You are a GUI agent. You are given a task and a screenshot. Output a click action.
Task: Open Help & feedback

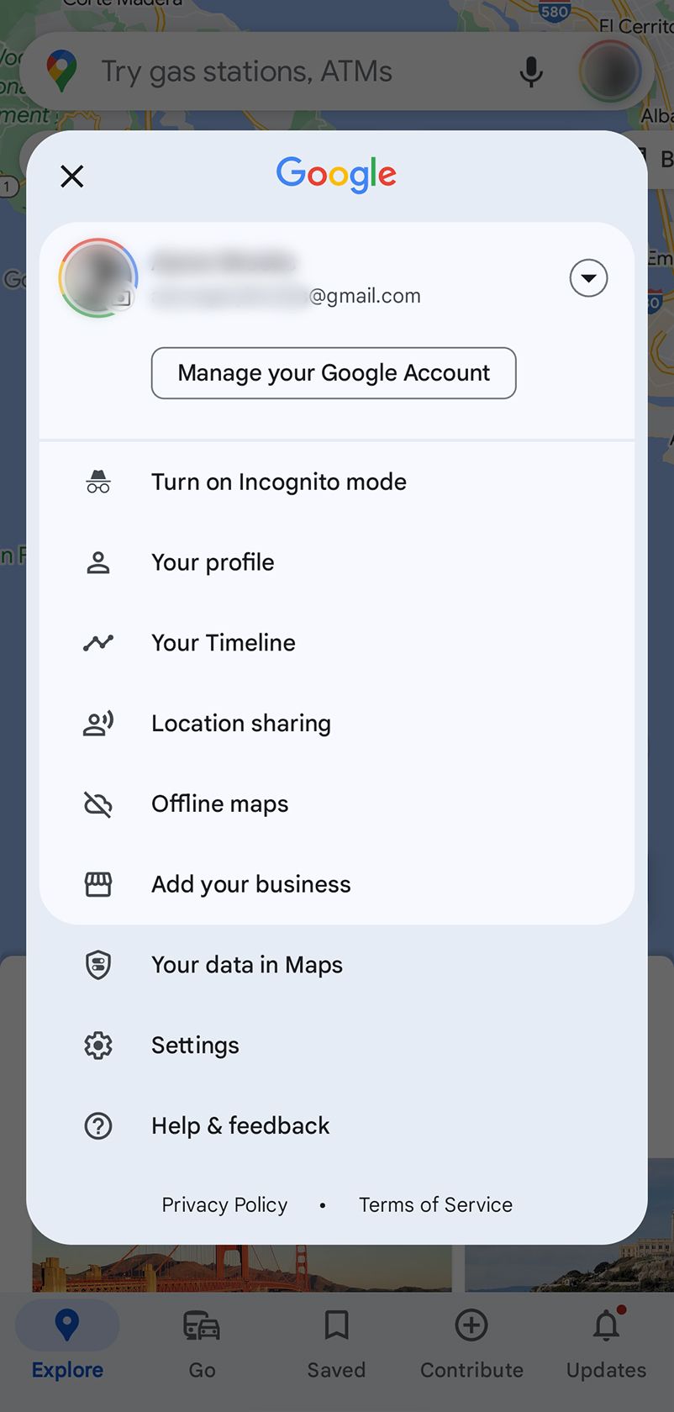click(240, 1125)
